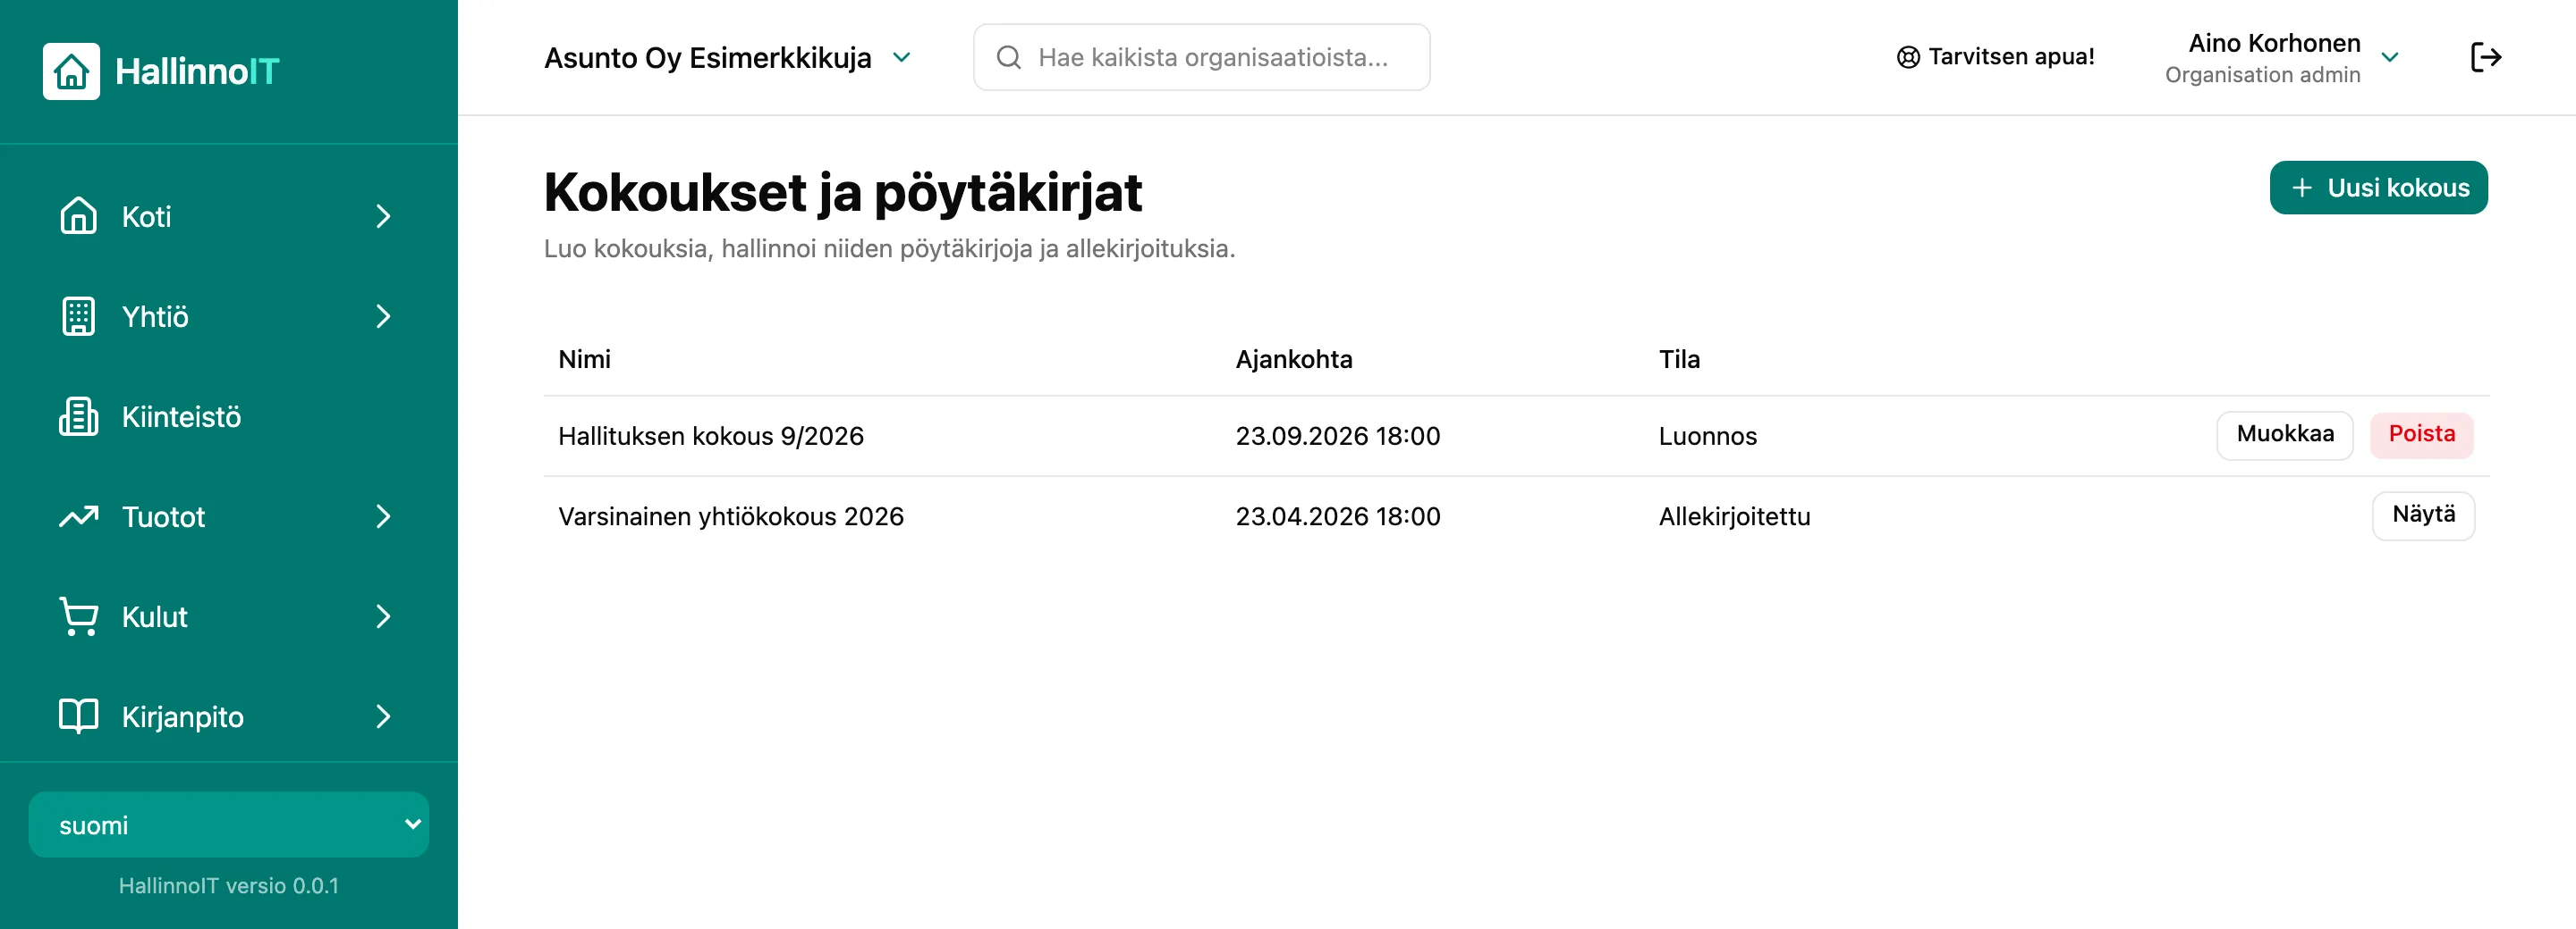The width and height of the screenshot is (2576, 929).
Task: Expand the Kulut menu chevron
Action: click(383, 616)
